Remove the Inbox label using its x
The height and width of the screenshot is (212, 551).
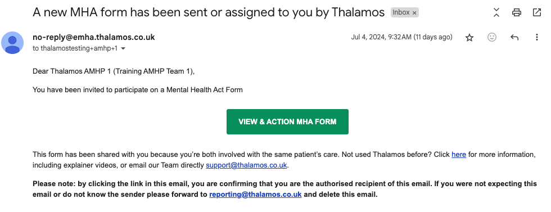pyautogui.click(x=414, y=13)
